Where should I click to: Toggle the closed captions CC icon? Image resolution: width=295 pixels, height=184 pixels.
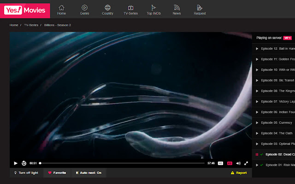230,163
